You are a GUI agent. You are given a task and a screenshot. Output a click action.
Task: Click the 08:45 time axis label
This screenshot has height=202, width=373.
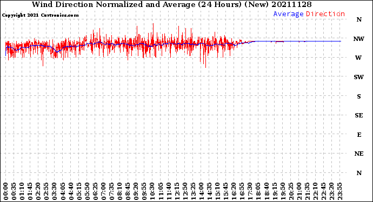(128, 192)
